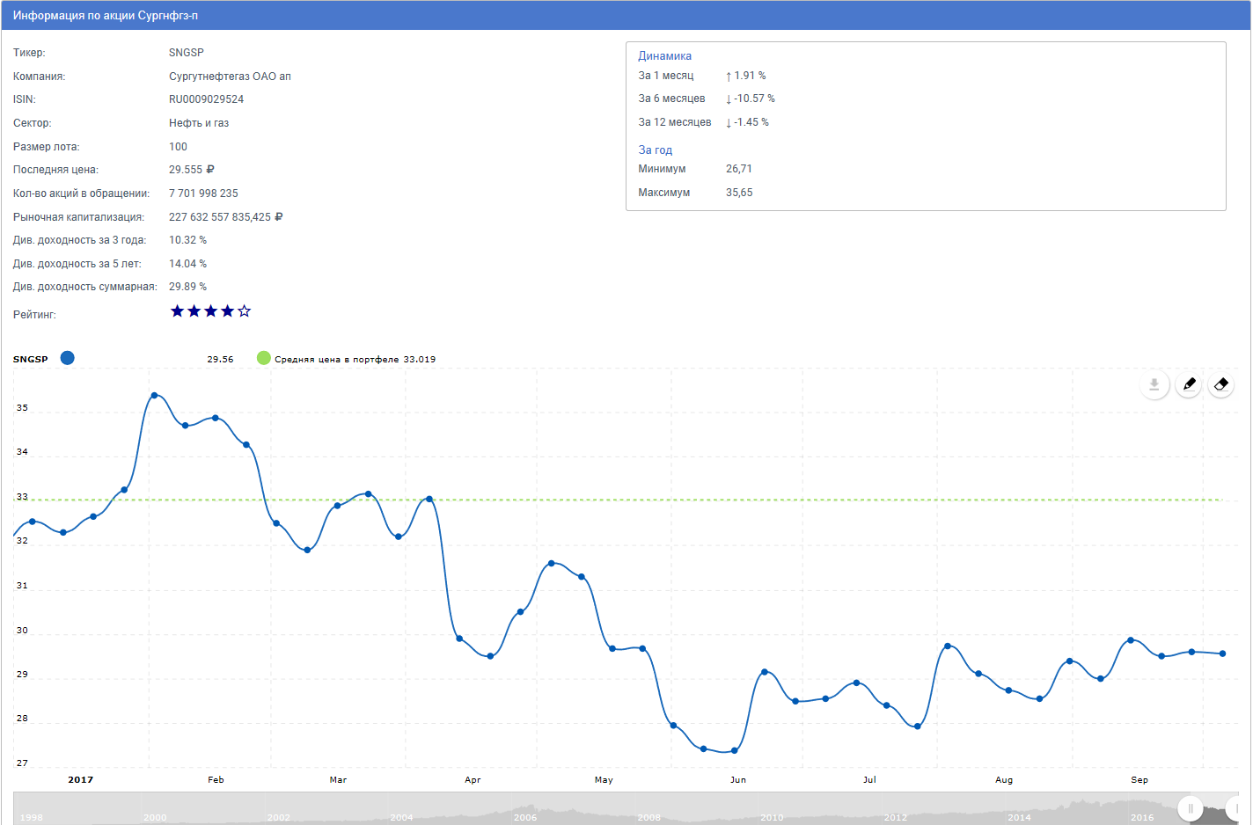Toggle average portfolio price green legend dot
The width and height of the screenshot is (1253, 825).
263,358
